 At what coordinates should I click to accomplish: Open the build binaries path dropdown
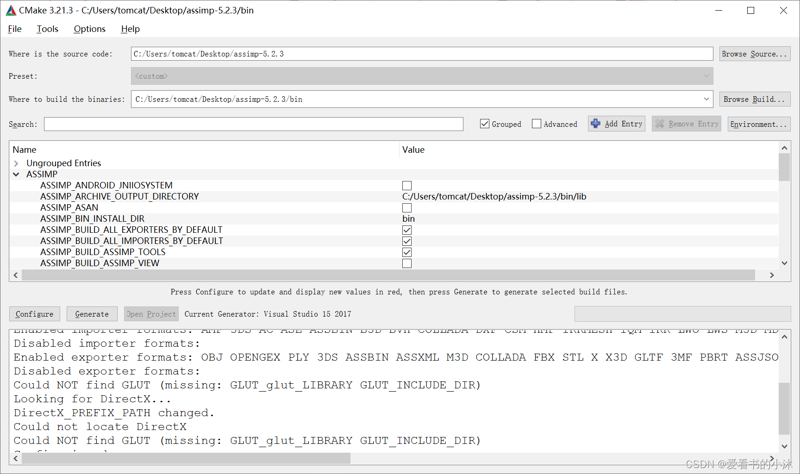tap(706, 99)
